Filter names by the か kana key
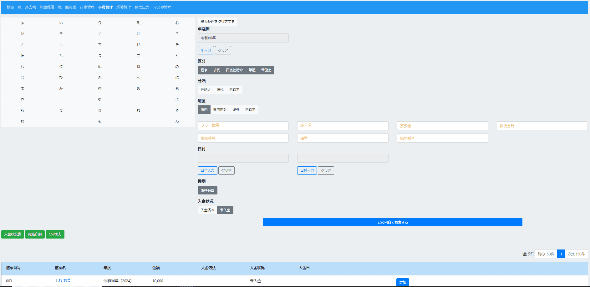 coord(22,34)
